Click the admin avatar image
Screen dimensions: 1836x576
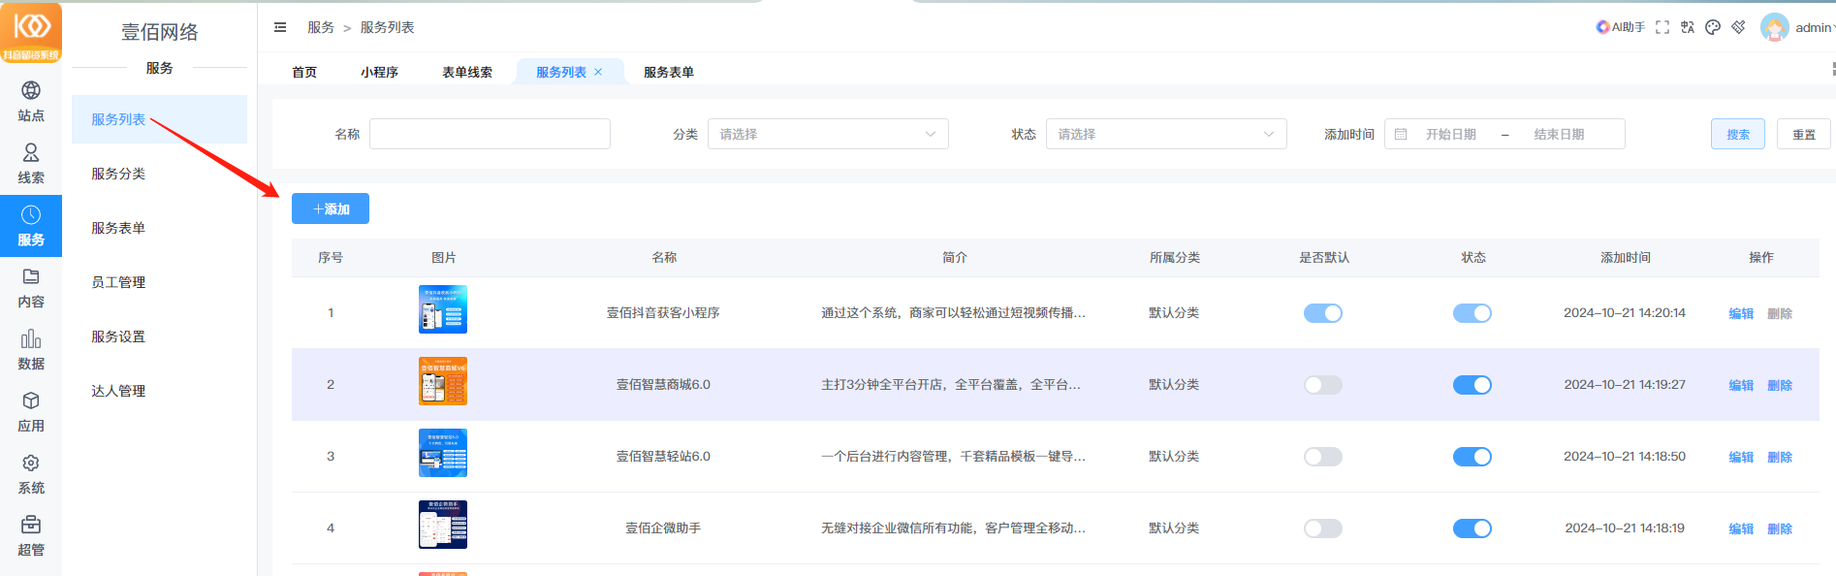[1775, 27]
